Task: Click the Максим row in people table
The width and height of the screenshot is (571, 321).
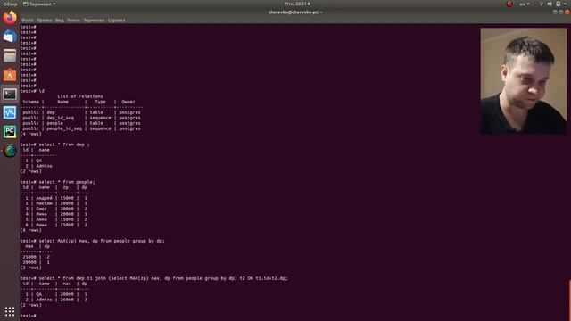Action: 56,203
